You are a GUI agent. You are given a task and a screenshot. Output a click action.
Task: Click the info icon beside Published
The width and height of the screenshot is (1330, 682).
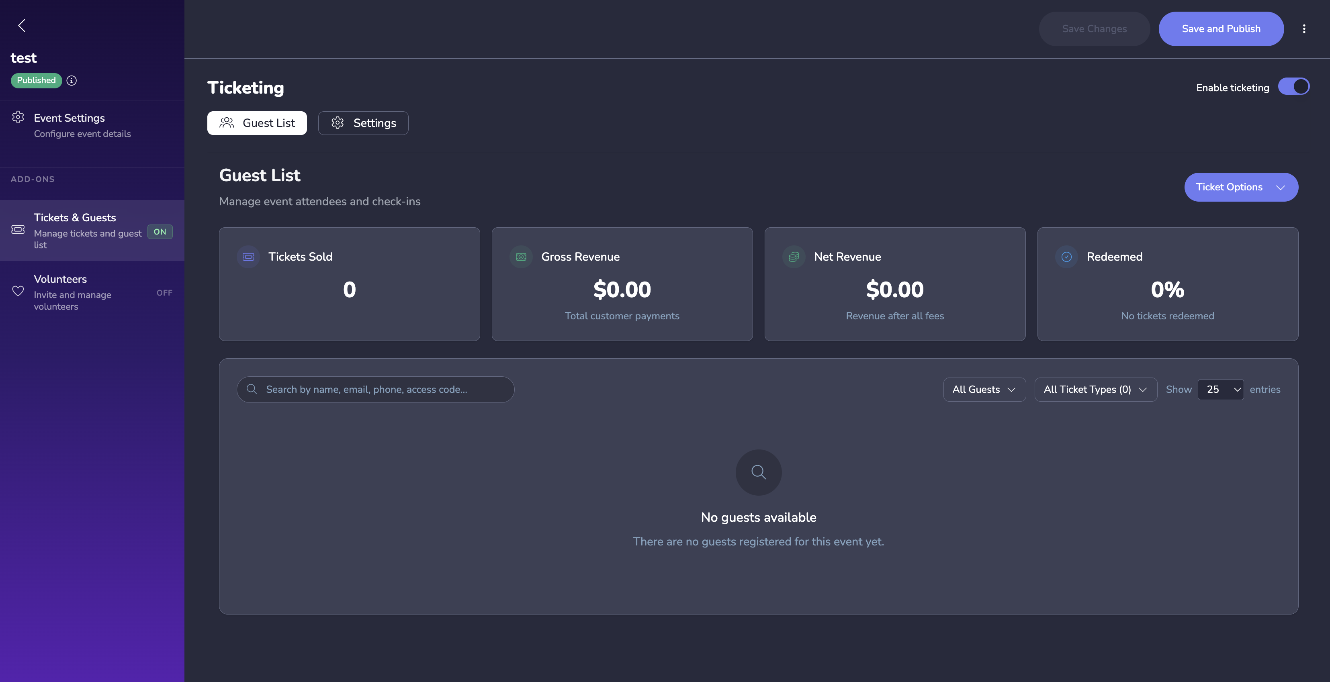tap(72, 81)
